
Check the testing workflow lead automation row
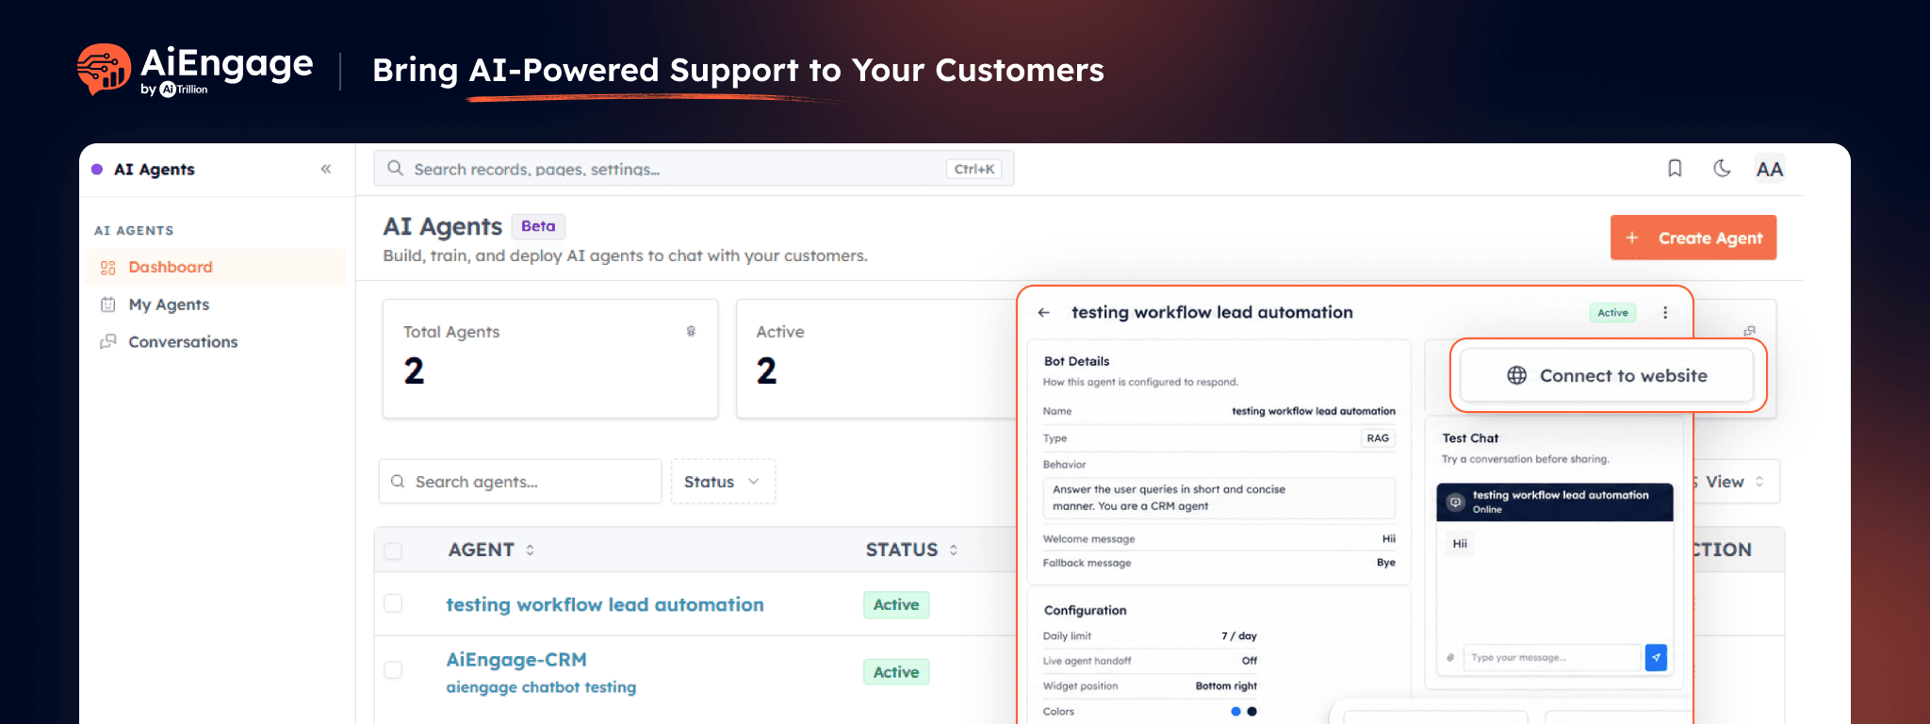(x=393, y=603)
